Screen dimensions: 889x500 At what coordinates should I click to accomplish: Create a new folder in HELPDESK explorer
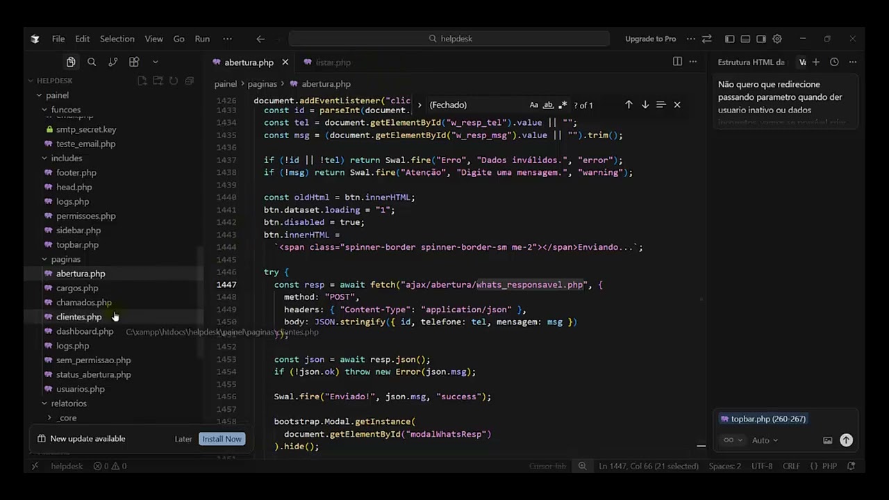coord(158,81)
